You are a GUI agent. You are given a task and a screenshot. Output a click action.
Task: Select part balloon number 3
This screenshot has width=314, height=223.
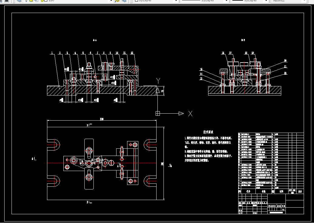67,53
